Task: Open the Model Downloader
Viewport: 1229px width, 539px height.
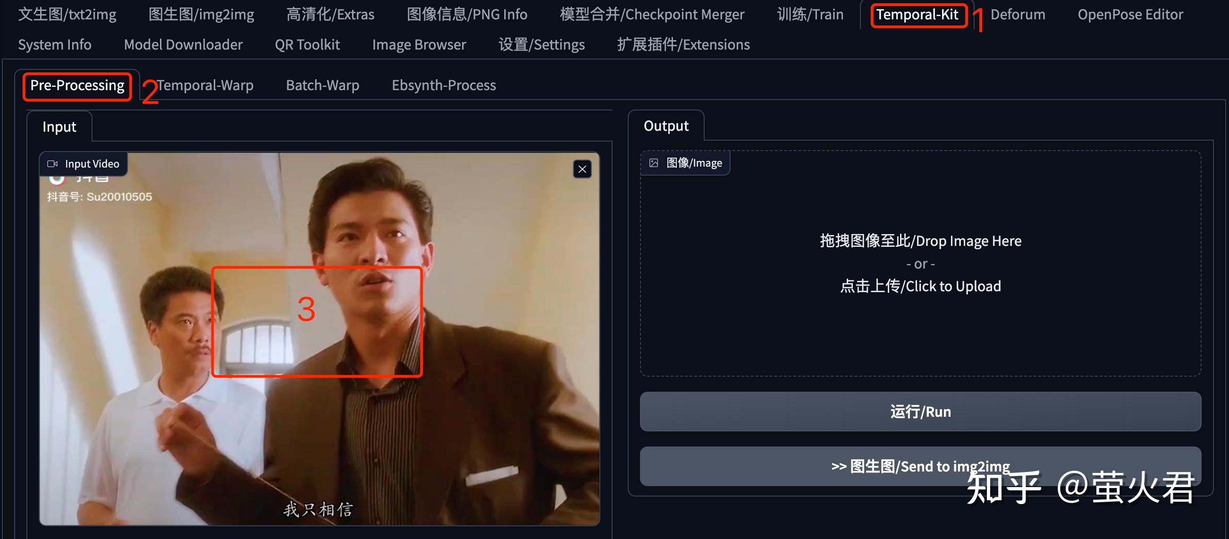Action: pos(183,44)
